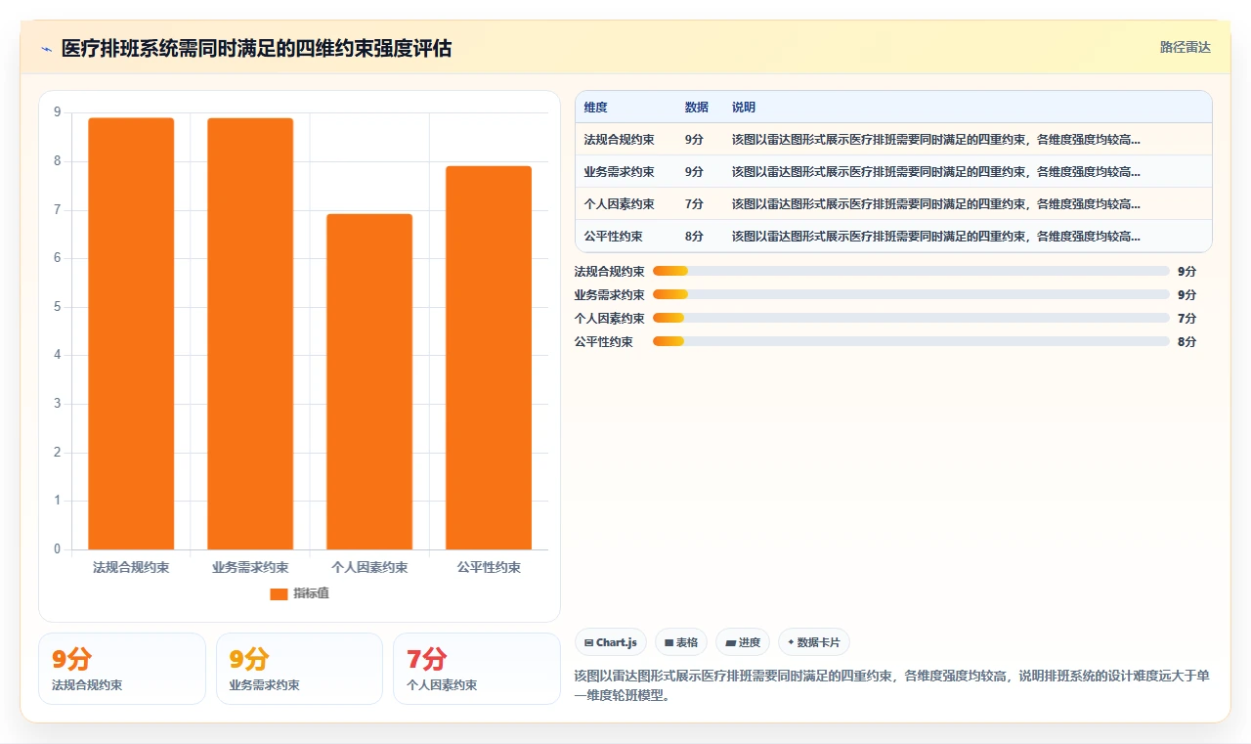Click the 说明 column header
Viewport: 1251px width, 744px height.
coord(743,108)
